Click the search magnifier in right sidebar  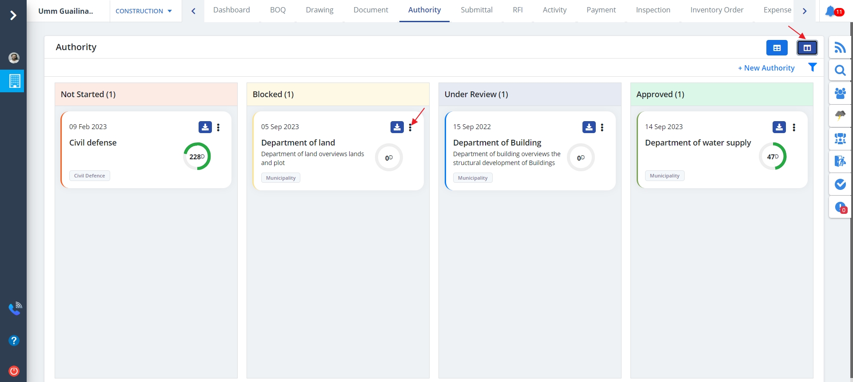840,71
